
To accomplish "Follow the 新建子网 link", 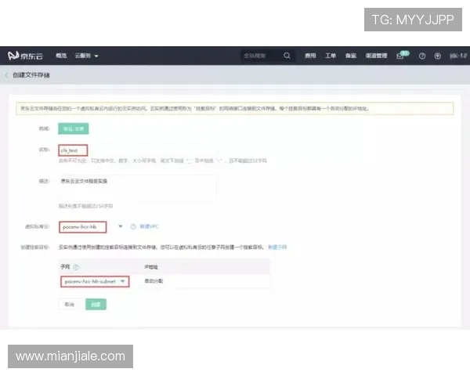I will (277, 247).
